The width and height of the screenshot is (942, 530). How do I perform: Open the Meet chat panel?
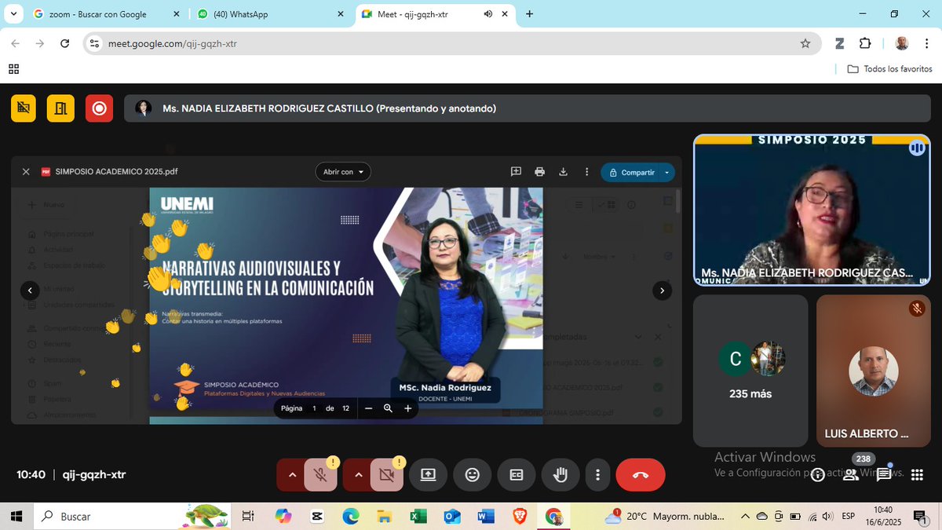pos(884,474)
